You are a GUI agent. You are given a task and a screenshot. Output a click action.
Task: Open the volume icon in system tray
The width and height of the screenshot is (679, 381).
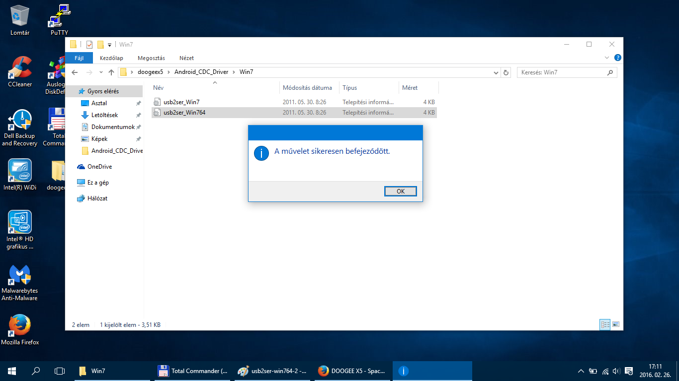pos(616,371)
